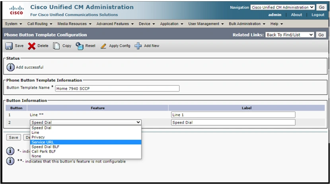Open the Media Resources menu
Screen dimensions: 331x185
click(x=74, y=24)
